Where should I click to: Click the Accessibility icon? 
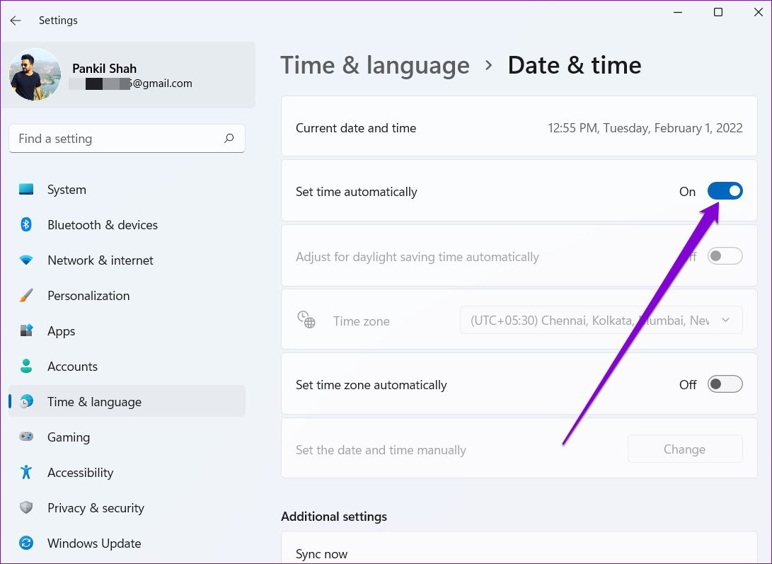tap(26, 472)
